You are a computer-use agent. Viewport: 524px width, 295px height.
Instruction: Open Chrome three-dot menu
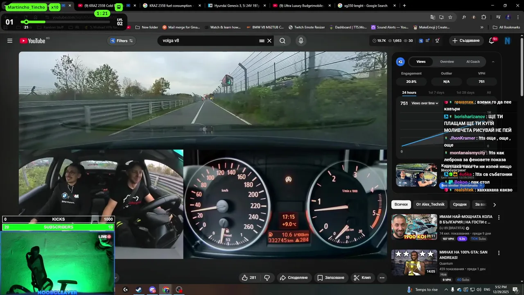[x=517, y=17]
